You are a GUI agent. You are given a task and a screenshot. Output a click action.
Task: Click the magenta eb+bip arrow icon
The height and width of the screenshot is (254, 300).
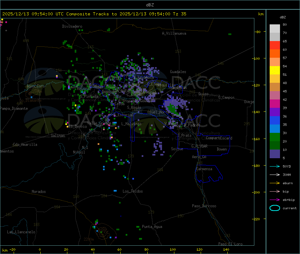275,200
